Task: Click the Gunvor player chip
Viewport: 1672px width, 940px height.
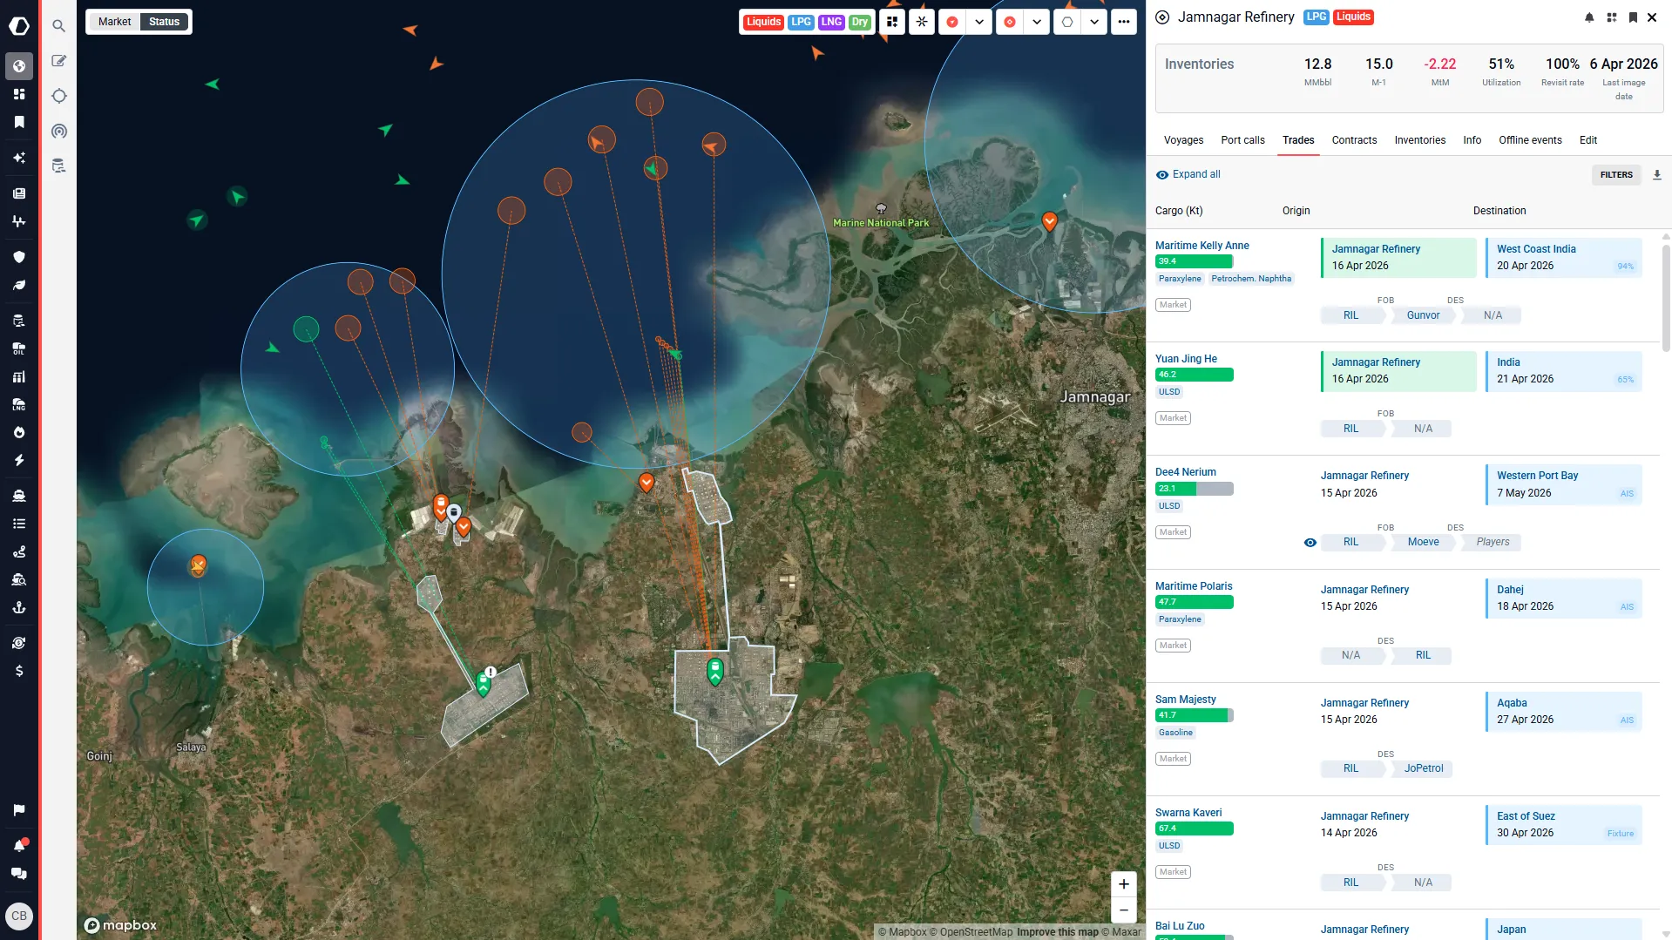Action: pyautogui.click(x=1423, y=315)
